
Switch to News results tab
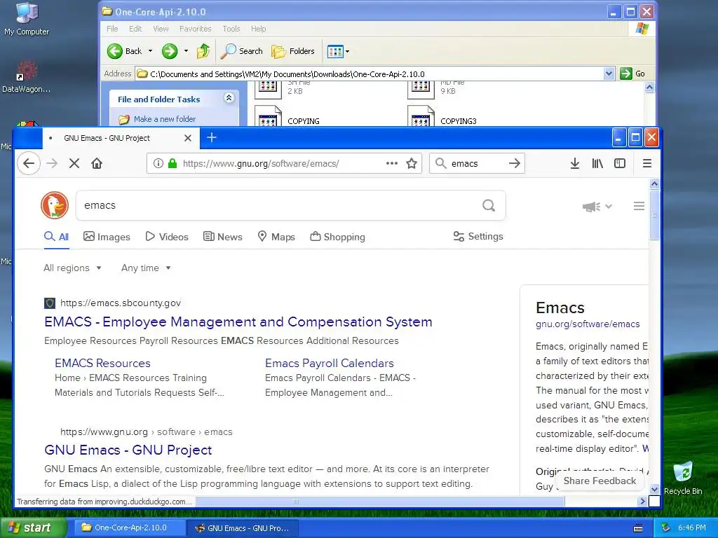pyautogui.click(x=223, y=237)
